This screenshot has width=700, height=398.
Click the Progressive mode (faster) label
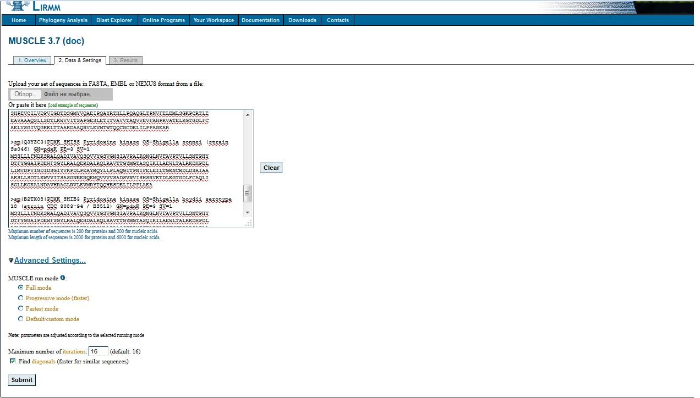point(57,298)
